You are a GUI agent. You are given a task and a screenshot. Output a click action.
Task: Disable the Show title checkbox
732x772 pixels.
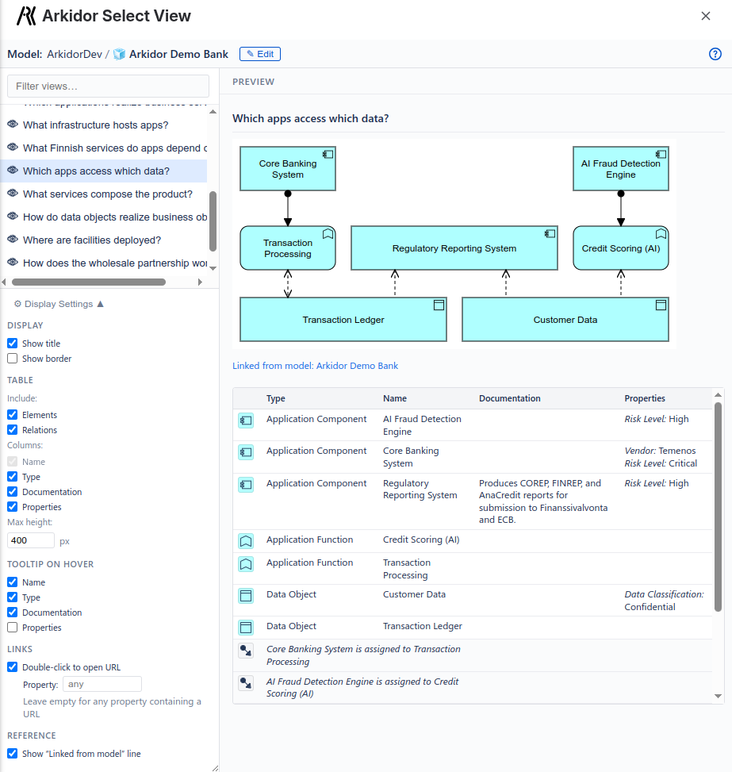pos(13,344)
